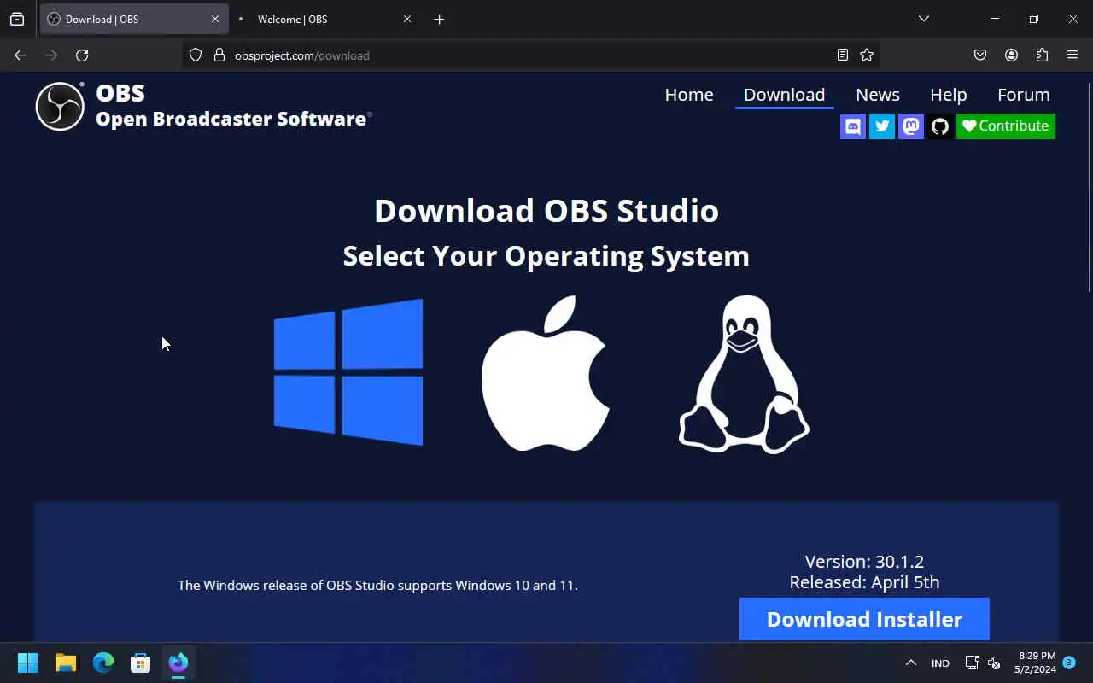The width and height of the screenshot is (1093, 683).
Task: Bookmark this page with star icon
Action: click(867, 55)
